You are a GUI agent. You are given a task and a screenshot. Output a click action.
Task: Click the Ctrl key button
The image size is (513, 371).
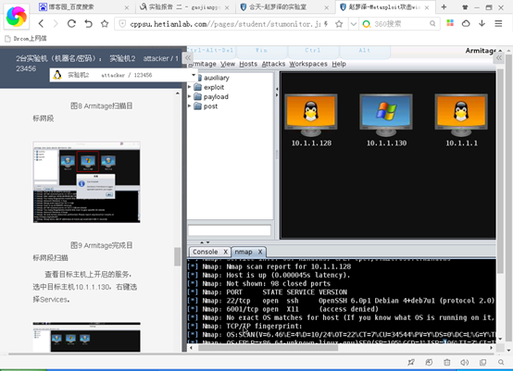pos(313,50)
